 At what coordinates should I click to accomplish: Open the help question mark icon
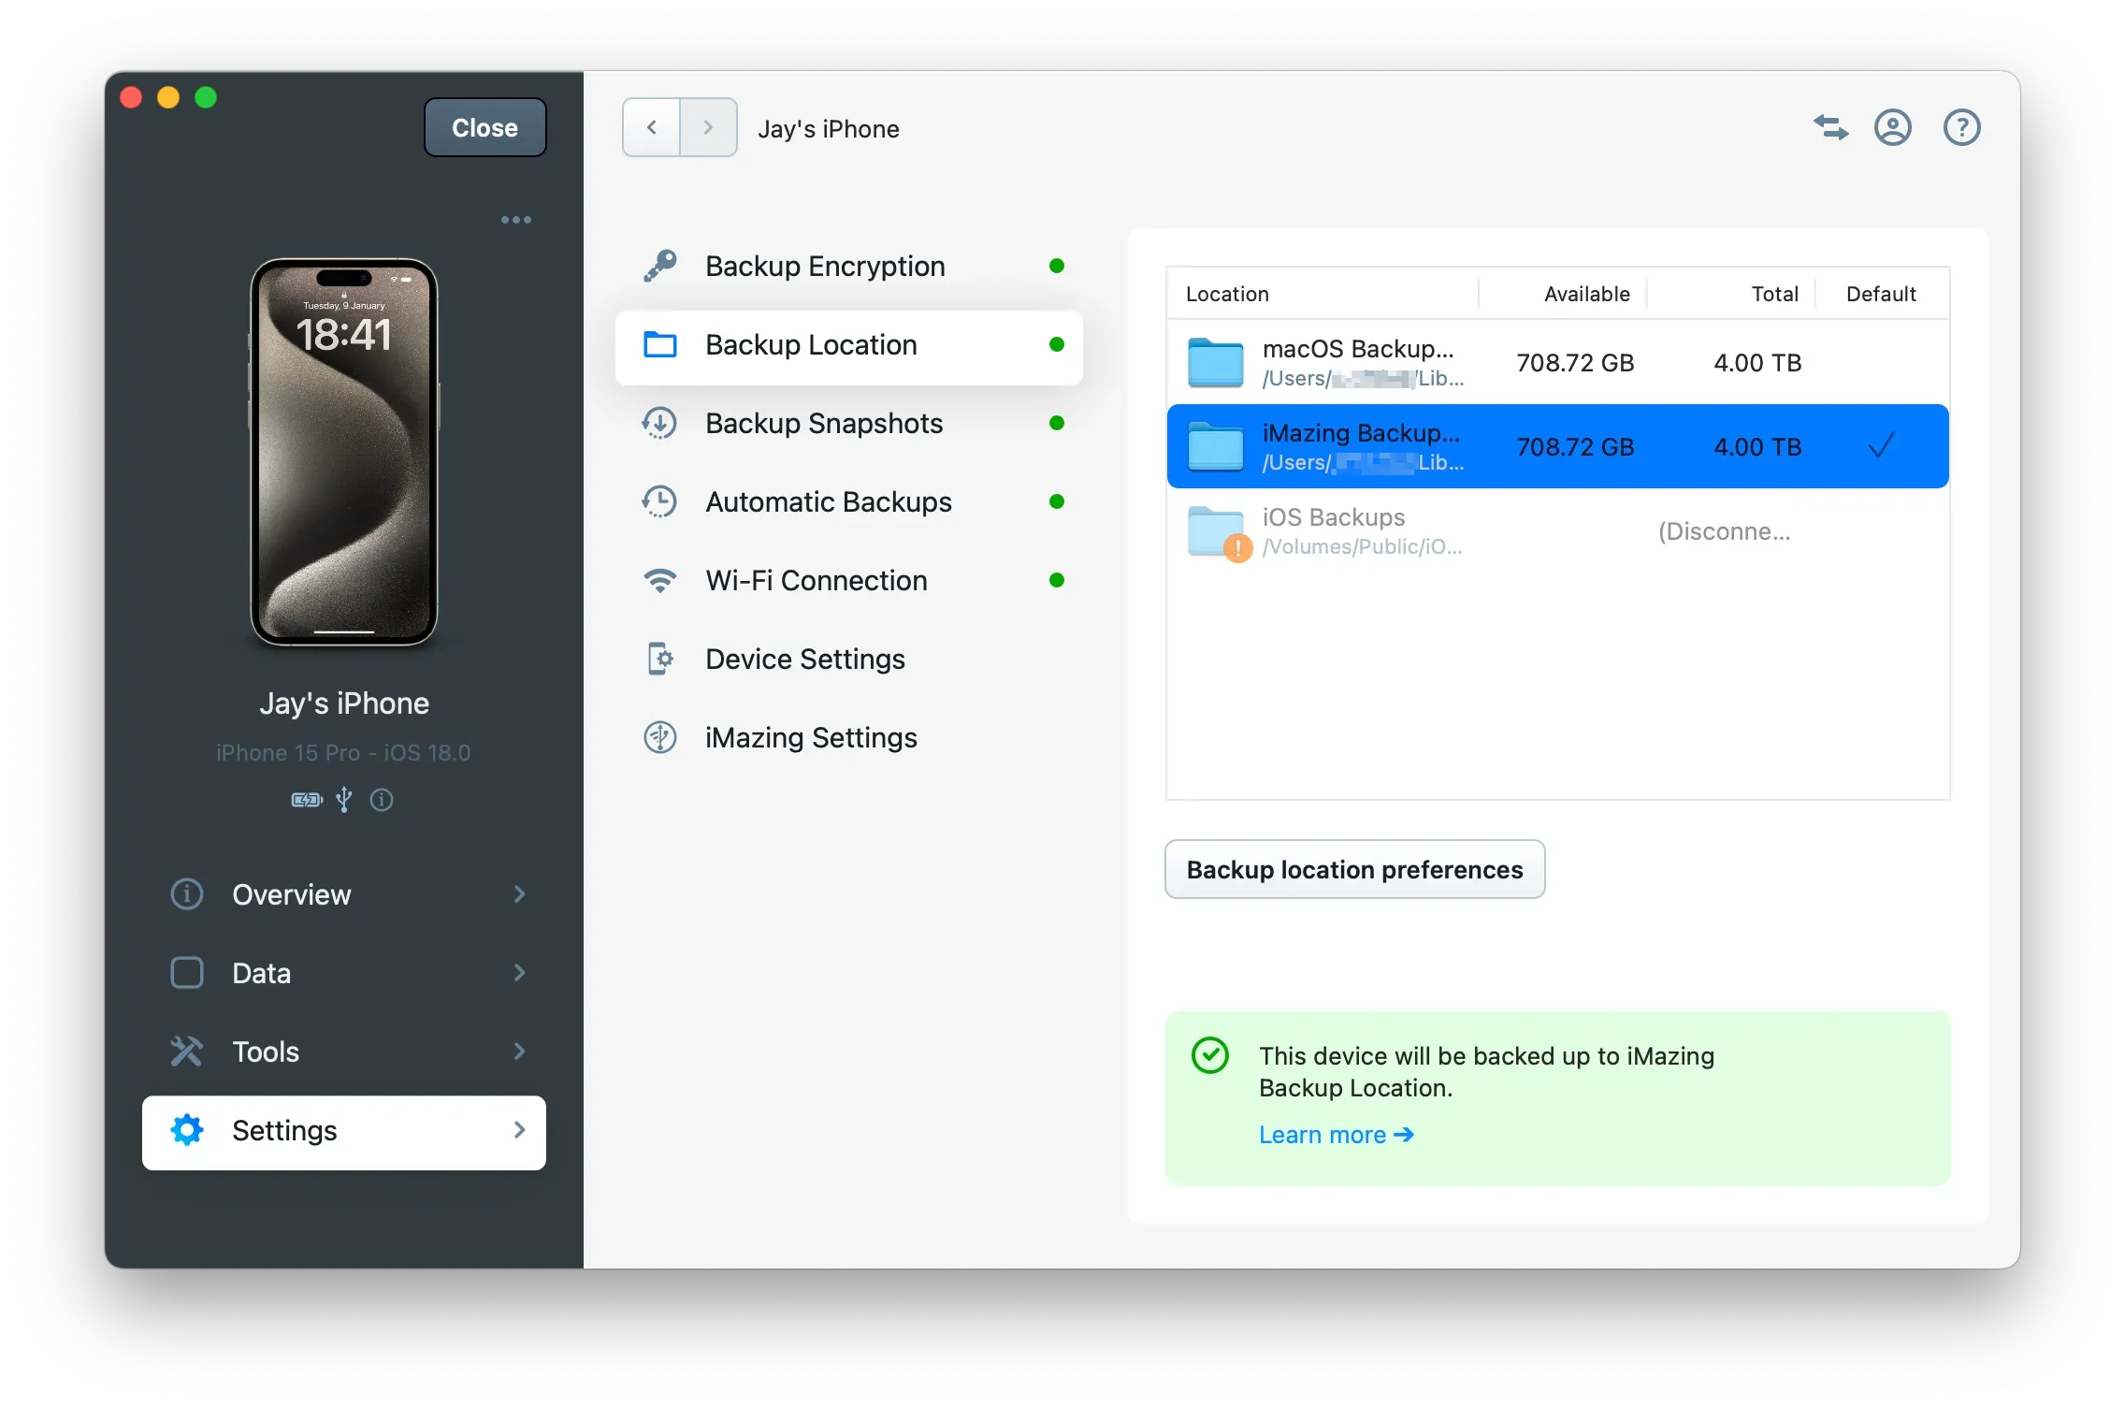(x=1961, y=127)
